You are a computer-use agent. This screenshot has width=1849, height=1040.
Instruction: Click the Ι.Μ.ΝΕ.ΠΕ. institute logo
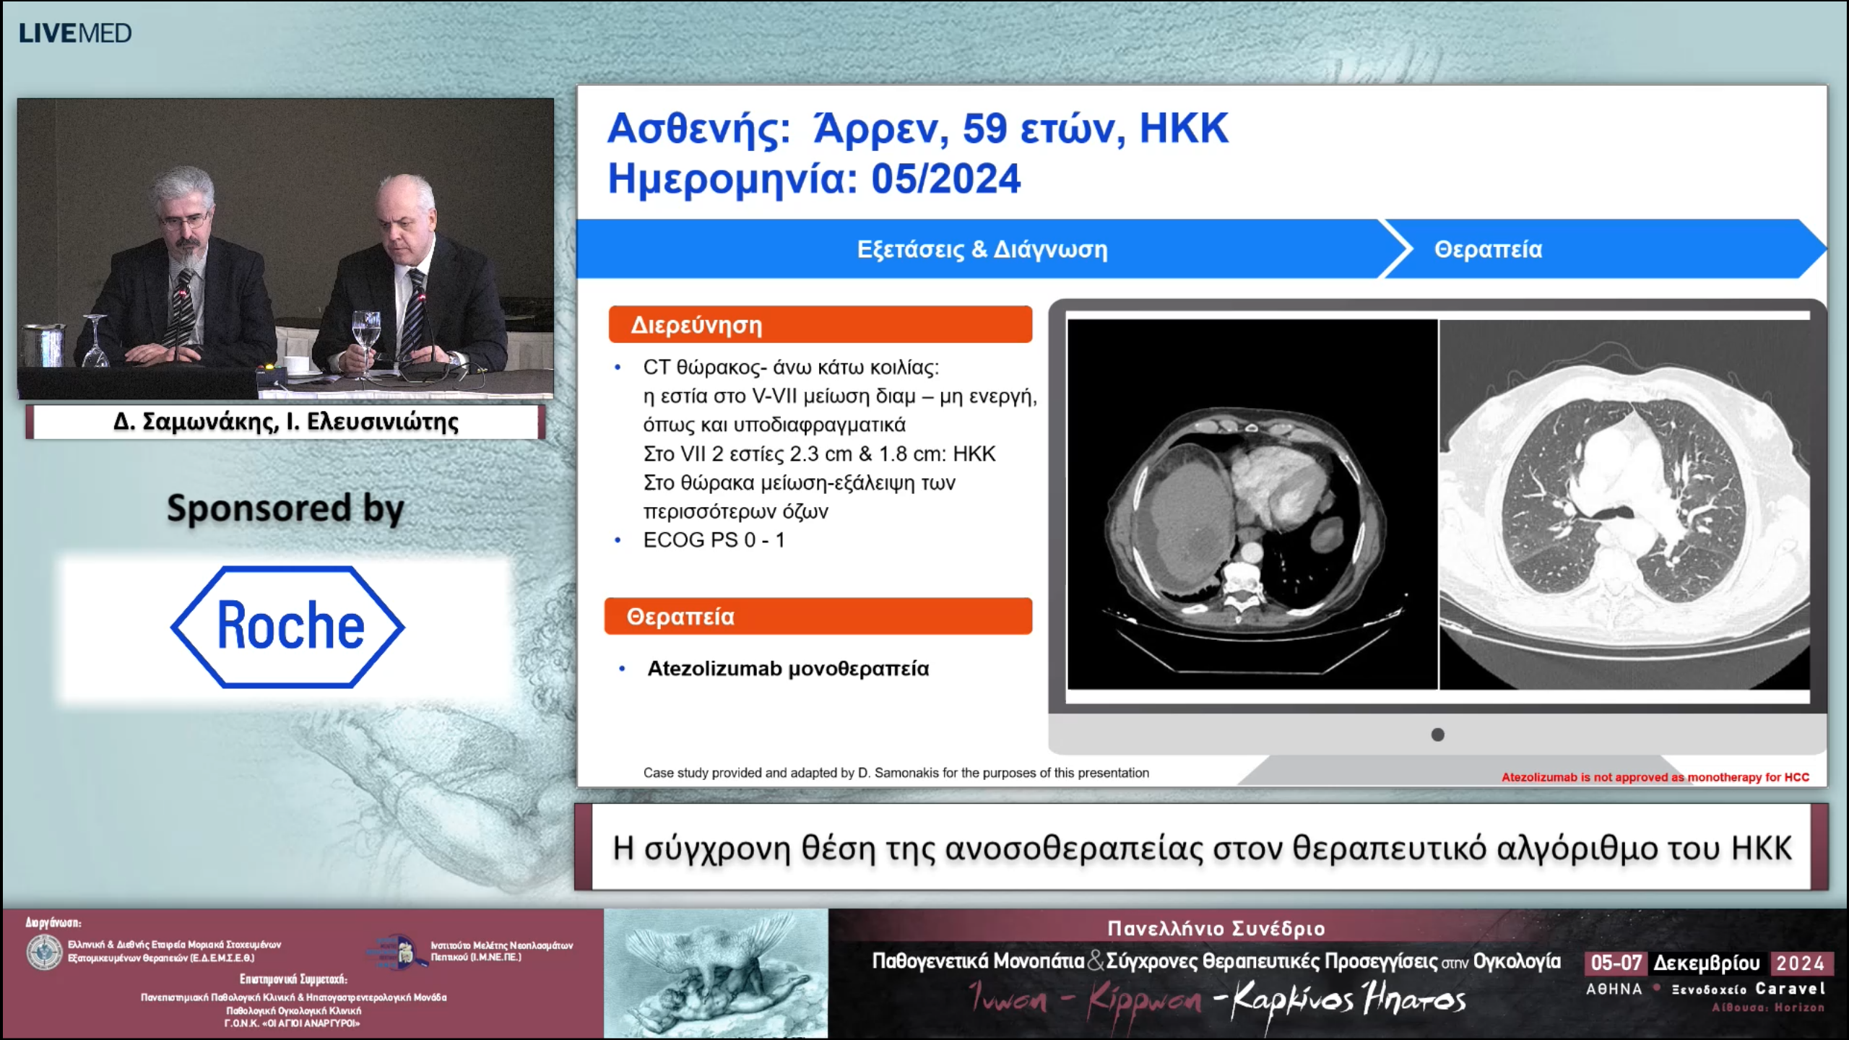click(397, 952)
